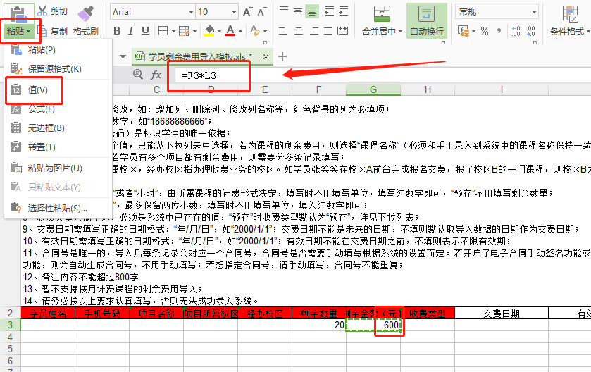Choose 粘贴为图片(U) option
The height and width of the screenshot is (372, 591).
coord(58,168)
